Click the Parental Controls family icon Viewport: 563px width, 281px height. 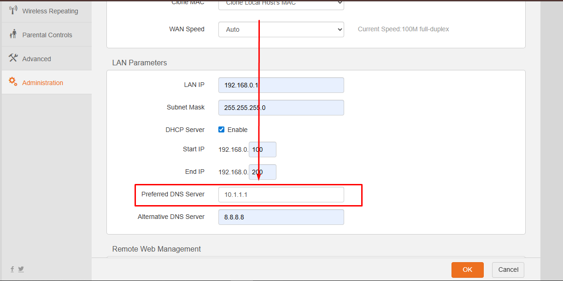point(13,34)
